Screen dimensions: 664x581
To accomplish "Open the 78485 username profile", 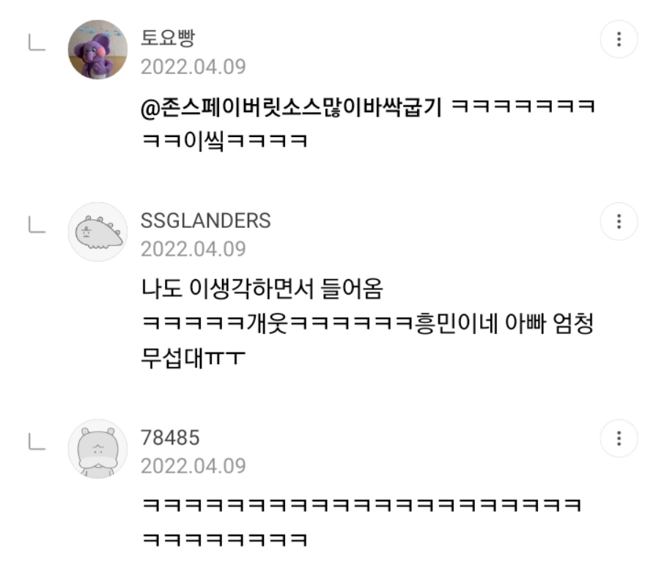I will click(170, 438).
